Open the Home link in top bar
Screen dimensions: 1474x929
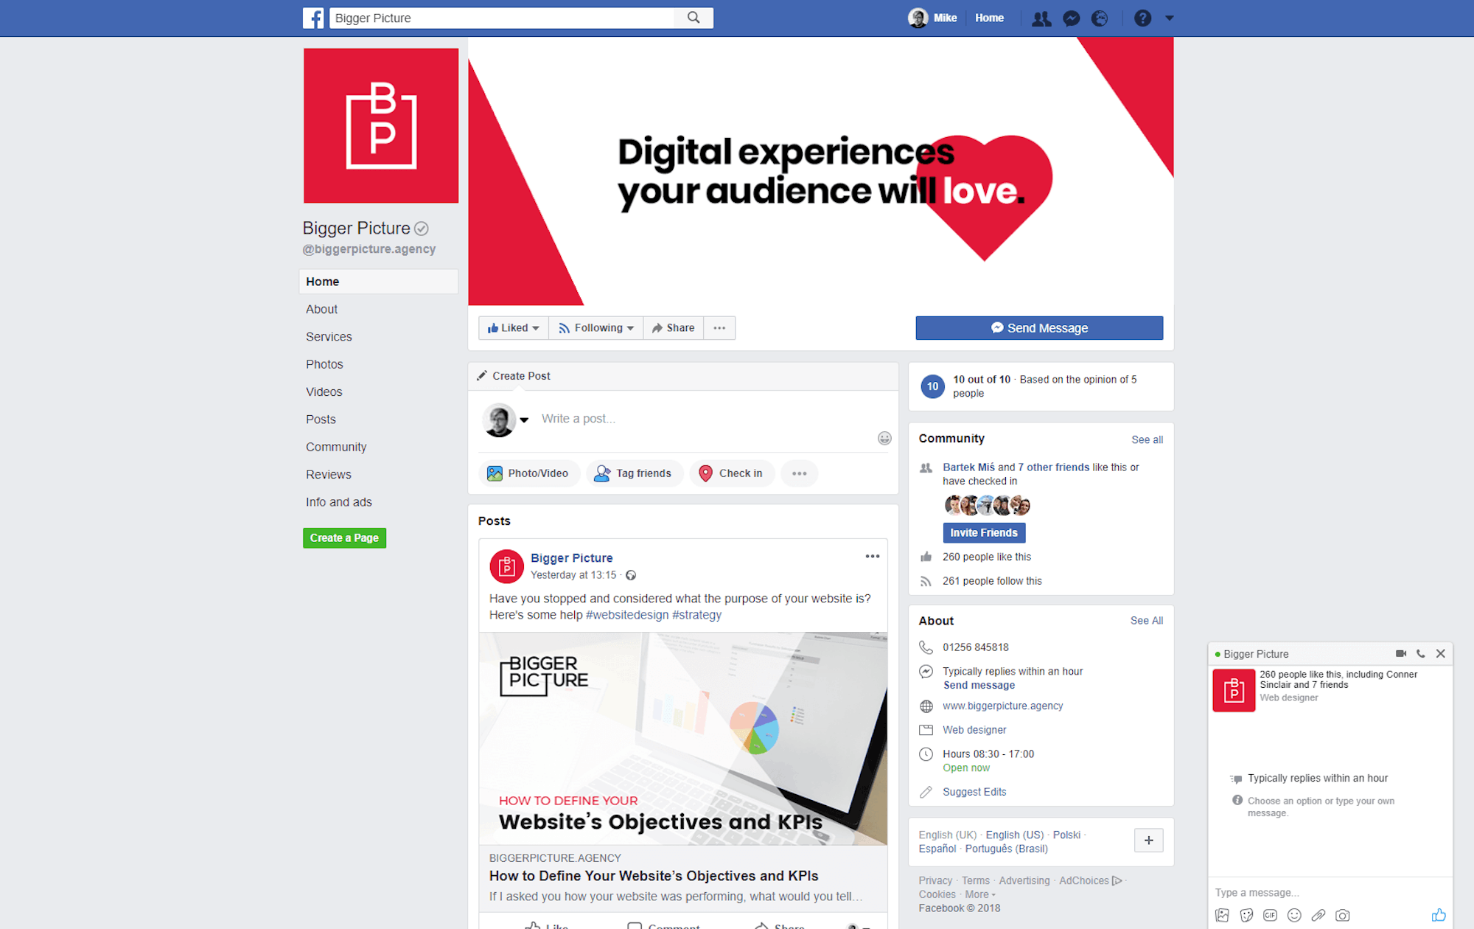(x=989, y=18)
